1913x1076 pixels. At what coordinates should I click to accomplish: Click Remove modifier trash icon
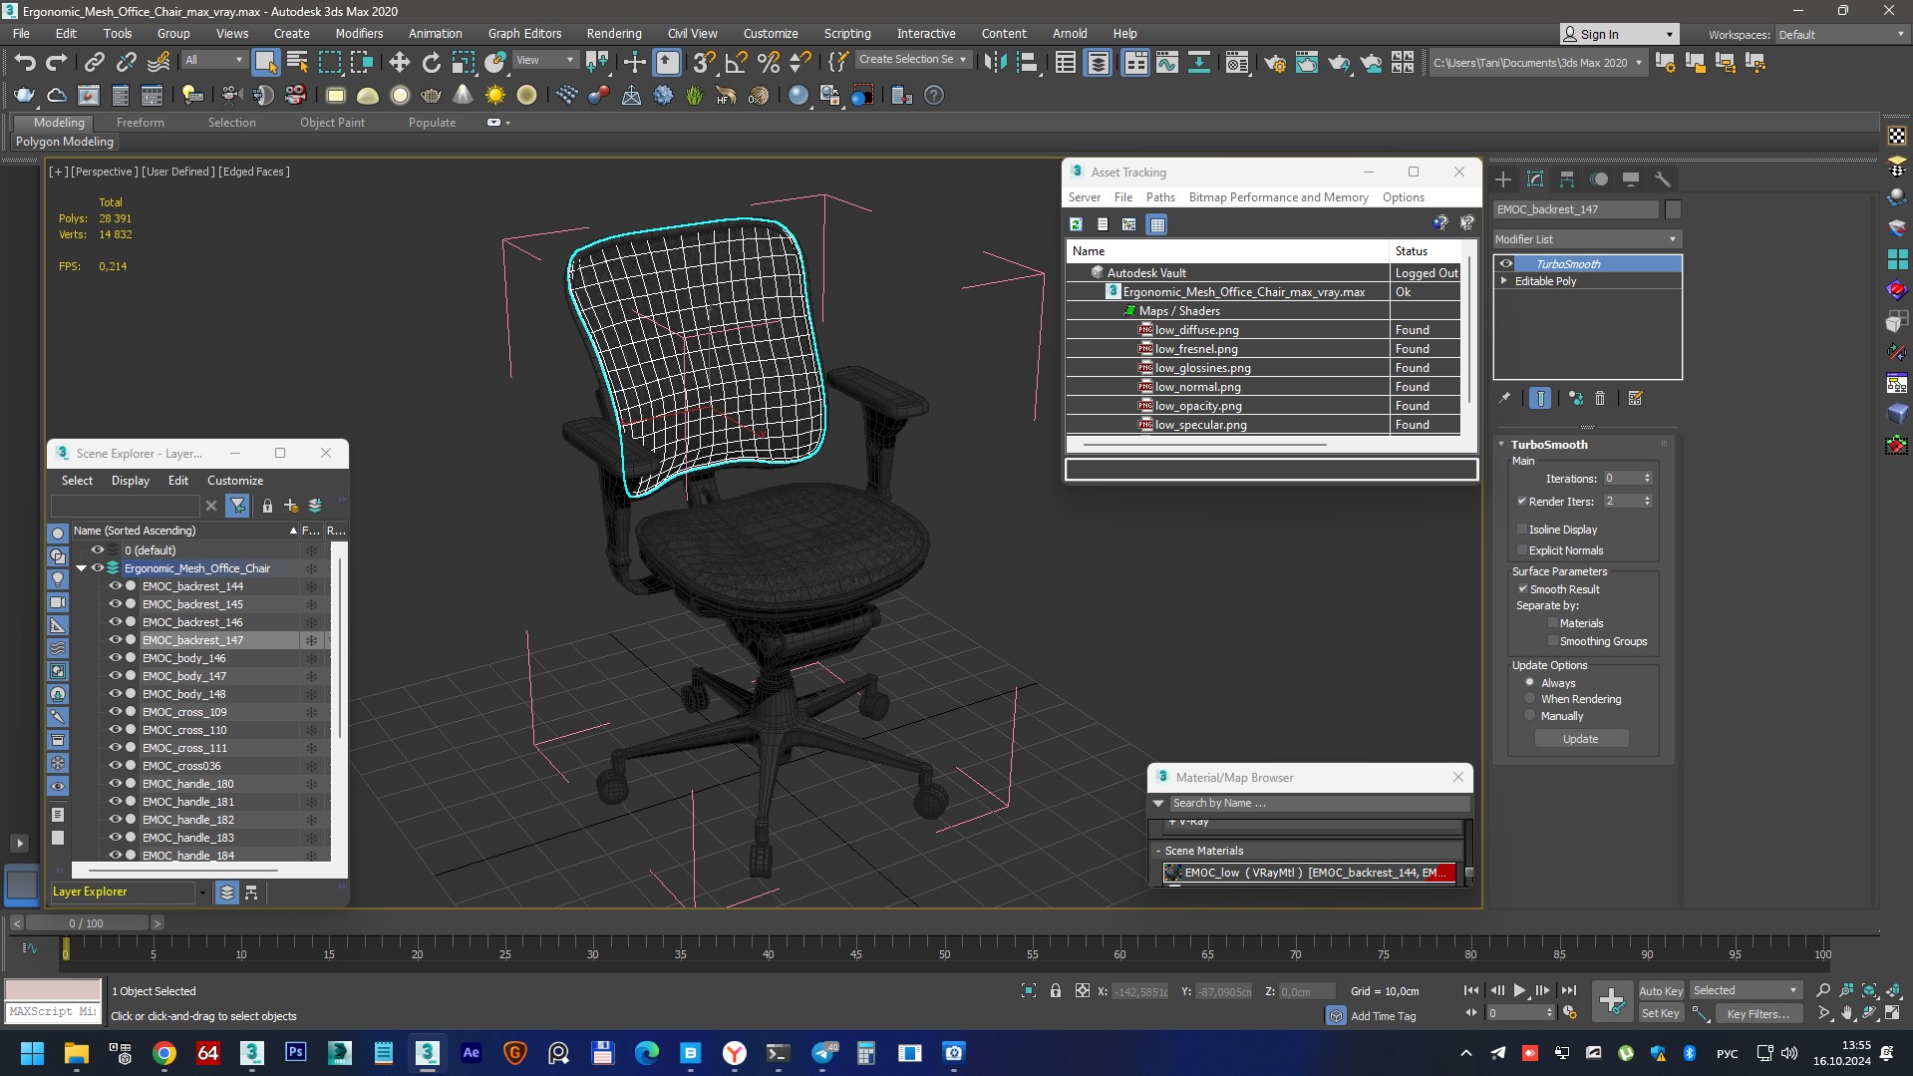click(1600, 398)
